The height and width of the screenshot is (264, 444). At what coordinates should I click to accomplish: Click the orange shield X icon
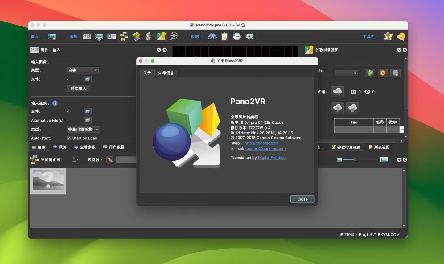(383, 73)
